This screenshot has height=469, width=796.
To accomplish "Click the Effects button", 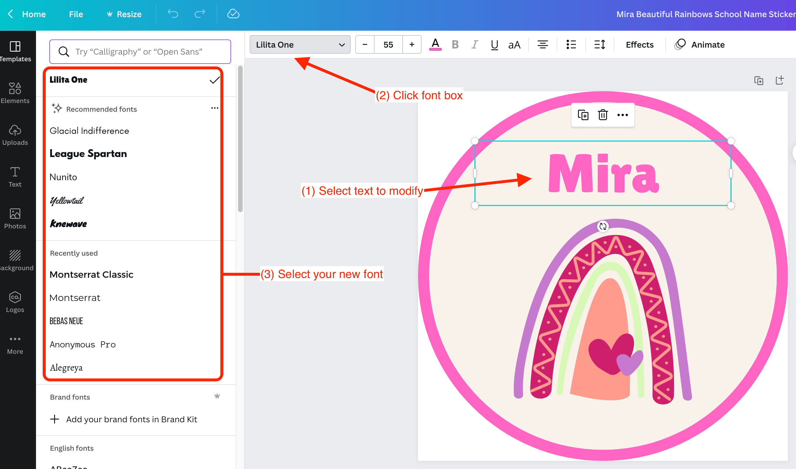I will point(639,45).
